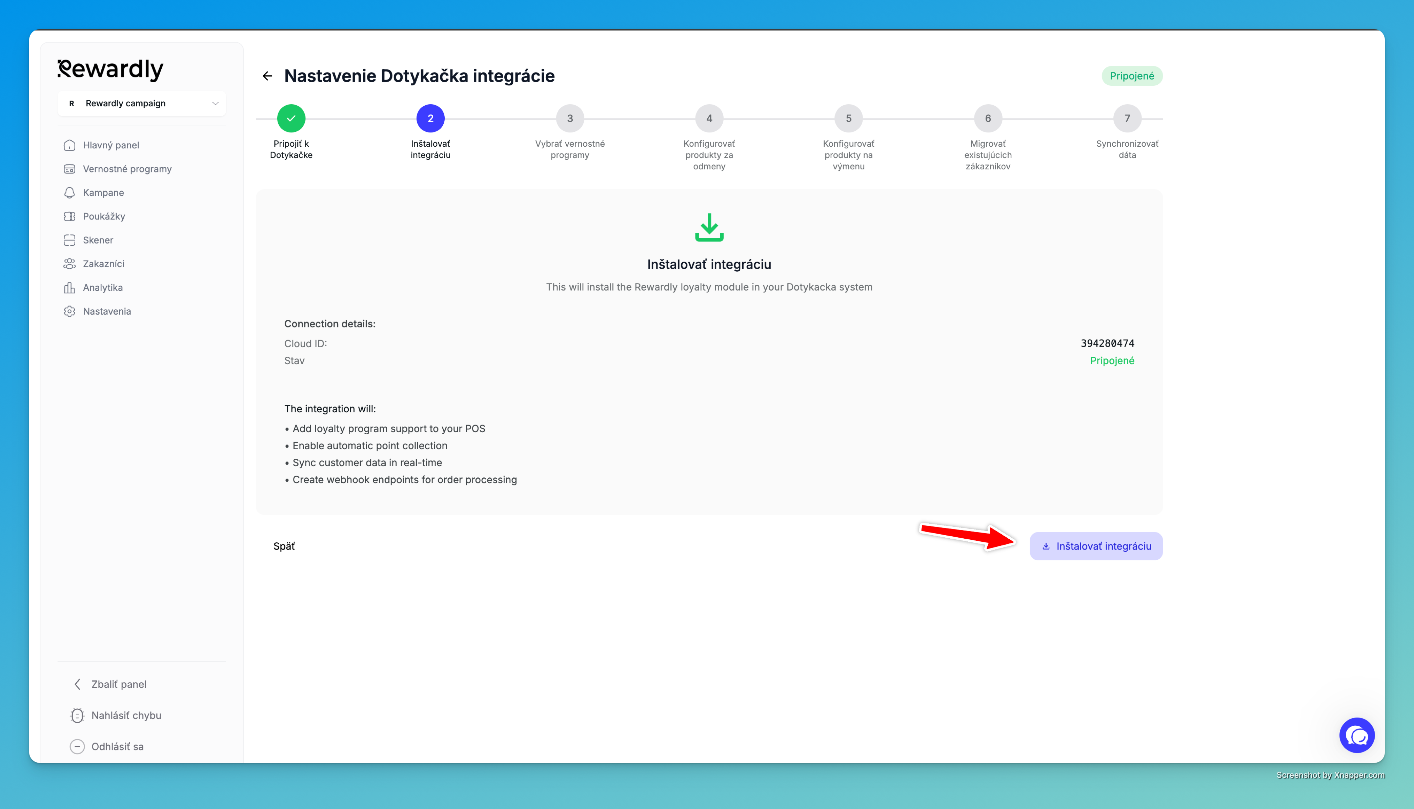
Task: Open the chat support bubble
Action: click(1357, 736)
